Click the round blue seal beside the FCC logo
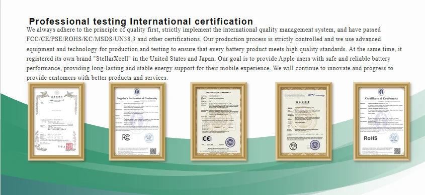The height and width of the screenshot is (195, 425). 149,138
